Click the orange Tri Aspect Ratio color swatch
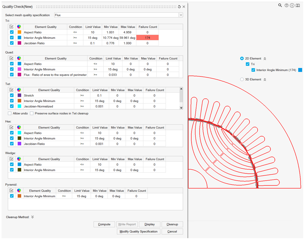This screenshot has height=240, width=306. pyautogui.click(x=19, y=32)
